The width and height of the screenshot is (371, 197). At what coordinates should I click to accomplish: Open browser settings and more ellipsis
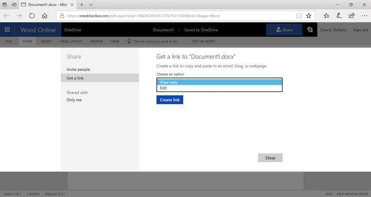coord(365,16)
